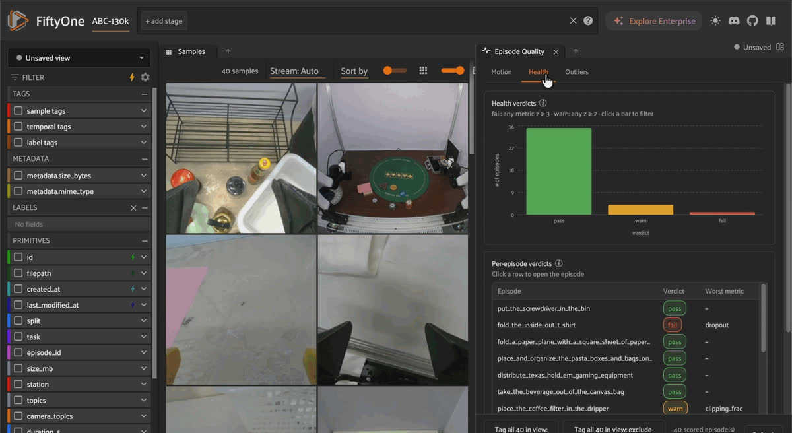Open the Stream: Auto selector
This screenshot has width=792, height=433.
pyautogui.click(x=294, y=71)
